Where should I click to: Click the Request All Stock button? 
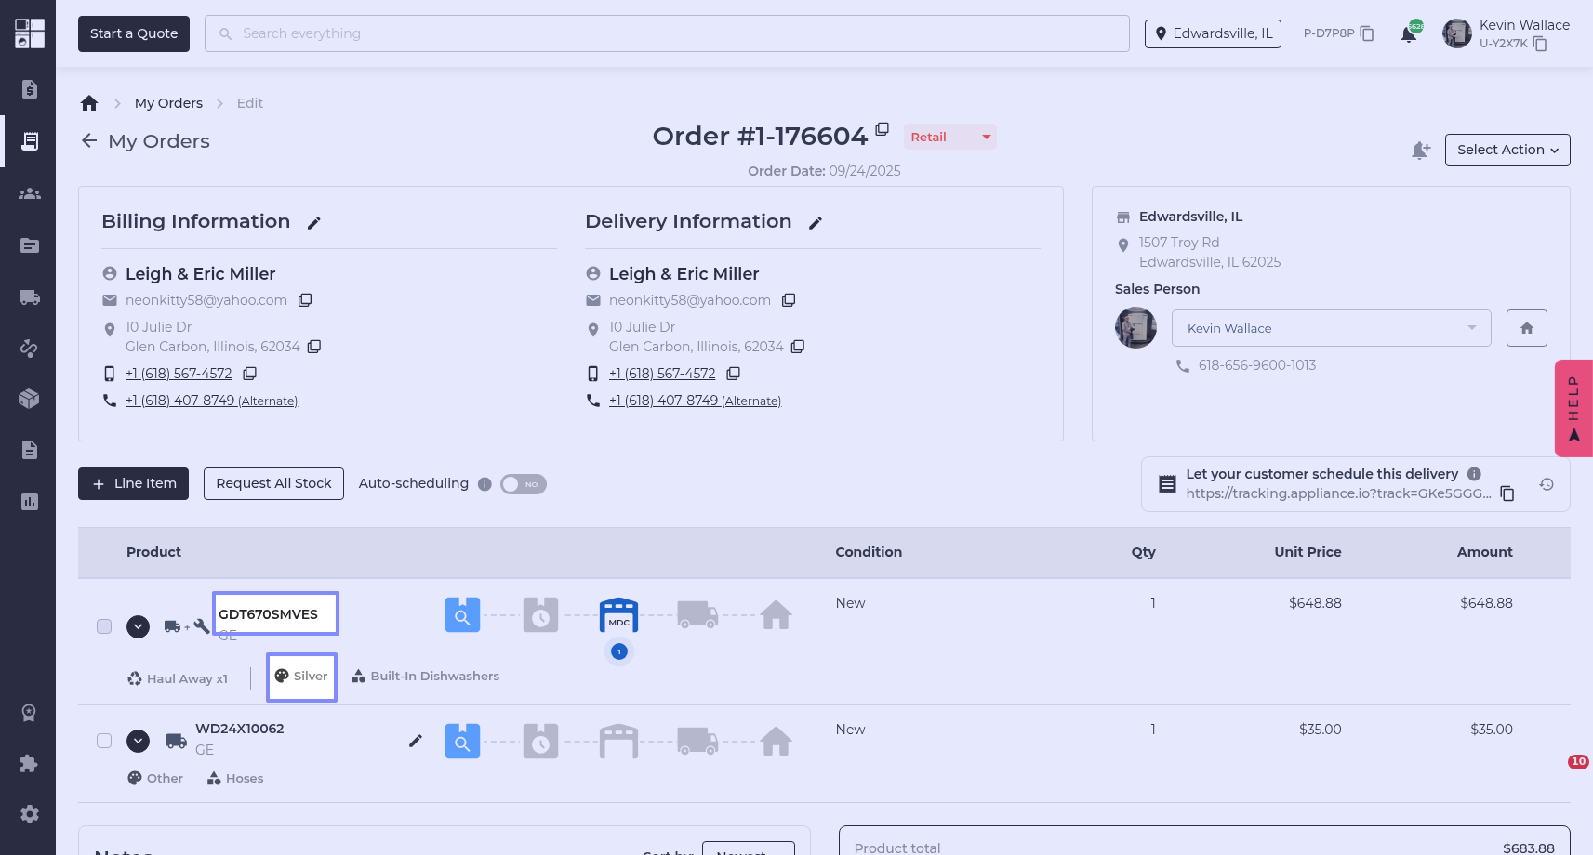tap(273, 483)
